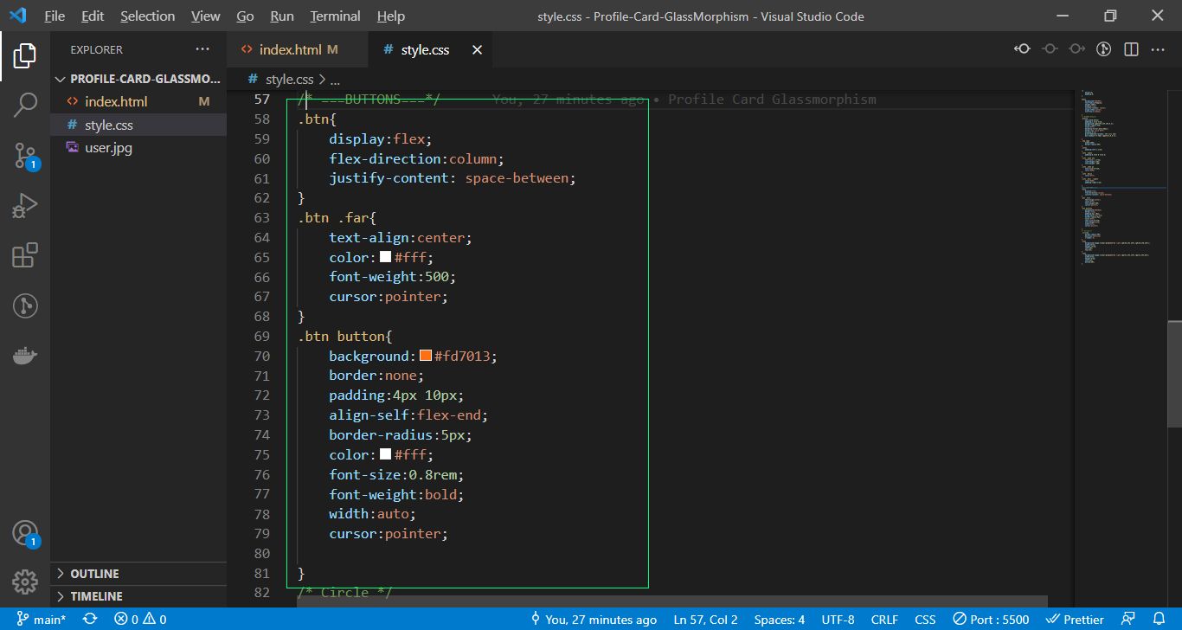Open the Terminal menu
This screenshot has width=1182, height=630.
[335, 16]
